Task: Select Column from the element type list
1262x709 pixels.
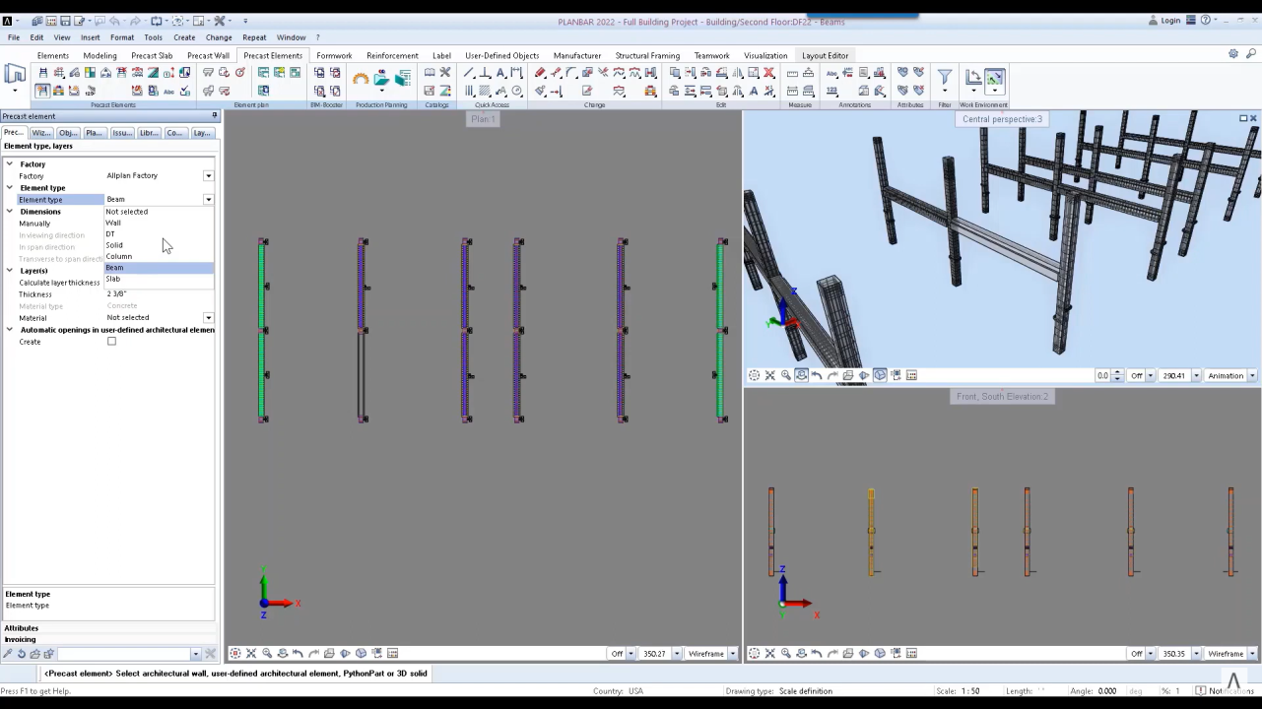Action: (x=118, y=256)
